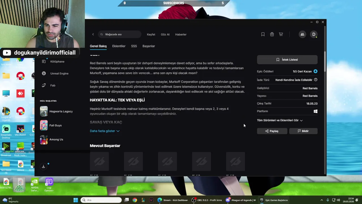Click the Red Barrels developer name
This screenshot has height=204, width=362.
310,88
